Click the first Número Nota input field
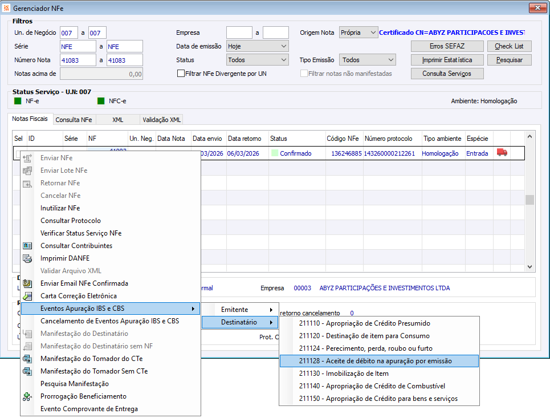 coord(78,60)
